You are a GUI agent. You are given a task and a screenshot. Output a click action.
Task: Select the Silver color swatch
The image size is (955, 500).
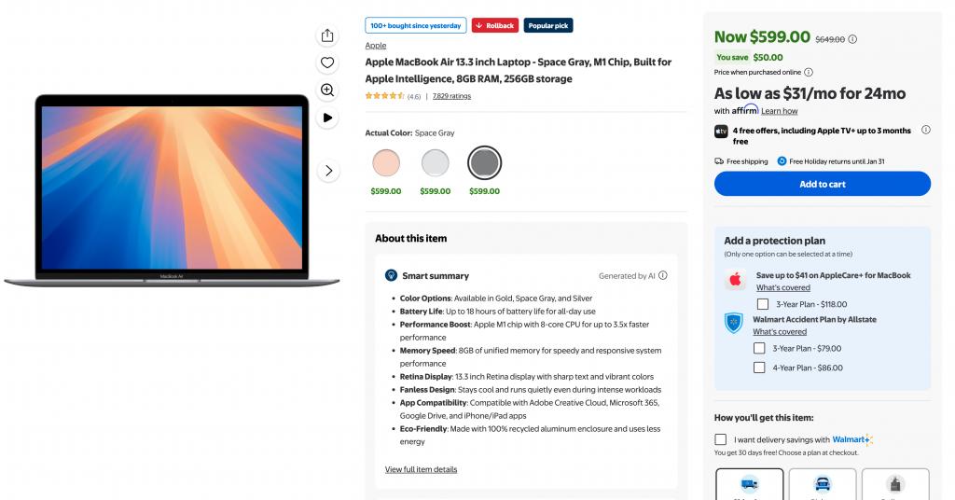(x=435, y=163)
